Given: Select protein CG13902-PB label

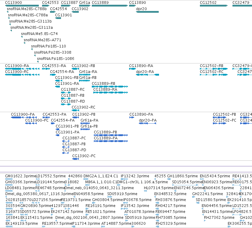Looking at the screenshot, I should (x=84, y=114).
